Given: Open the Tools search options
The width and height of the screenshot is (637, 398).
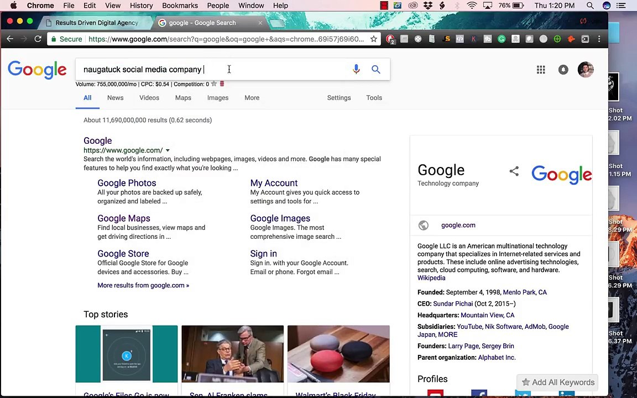Looking at the screenshot, I should (374, 97).
